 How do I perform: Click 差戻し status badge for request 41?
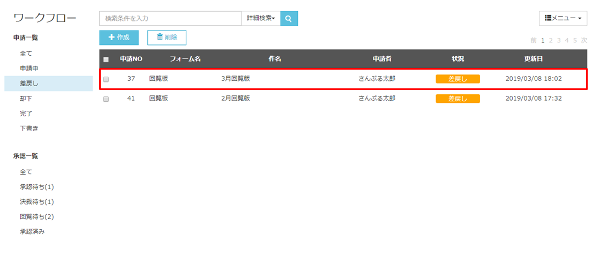coord(457,99)
